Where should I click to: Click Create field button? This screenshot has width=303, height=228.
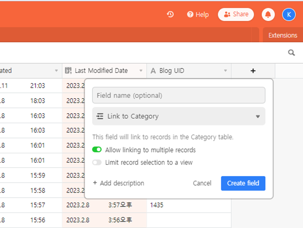pyautogui.click(x=243, y=183)
